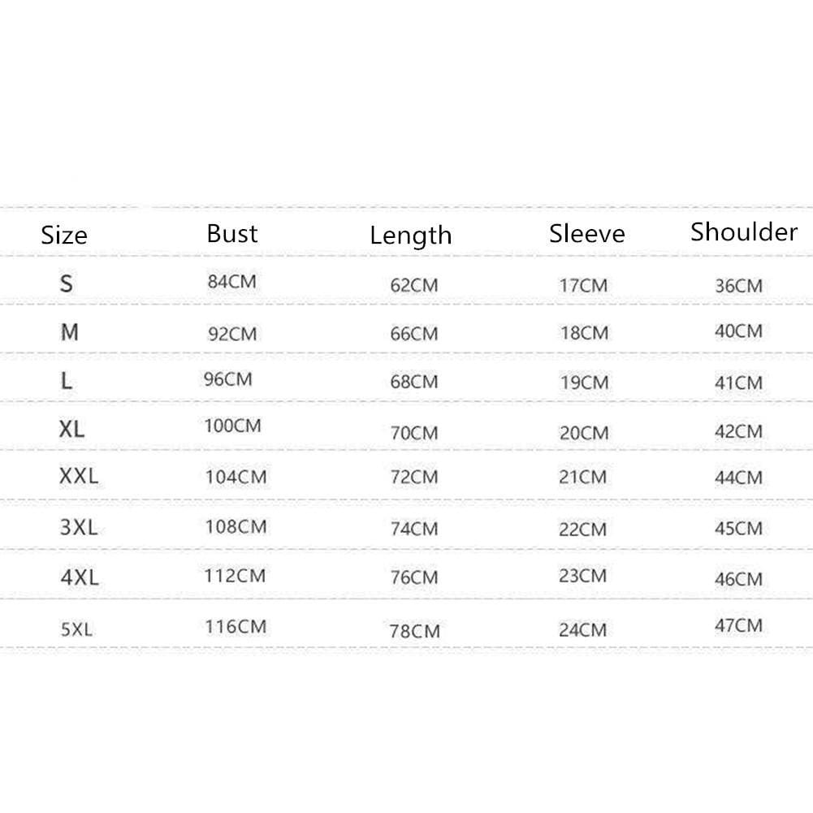
Task: Select the 3XL size row label
Action: pyautogui.click(x=79, y=527)
